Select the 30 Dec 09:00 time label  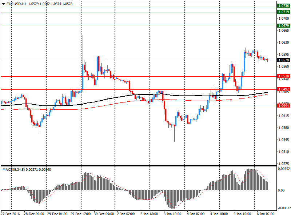tap(104, 214)
